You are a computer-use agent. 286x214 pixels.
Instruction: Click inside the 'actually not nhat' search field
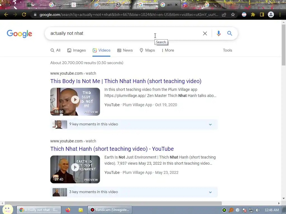pyautogui.click(x=124, y=33)
